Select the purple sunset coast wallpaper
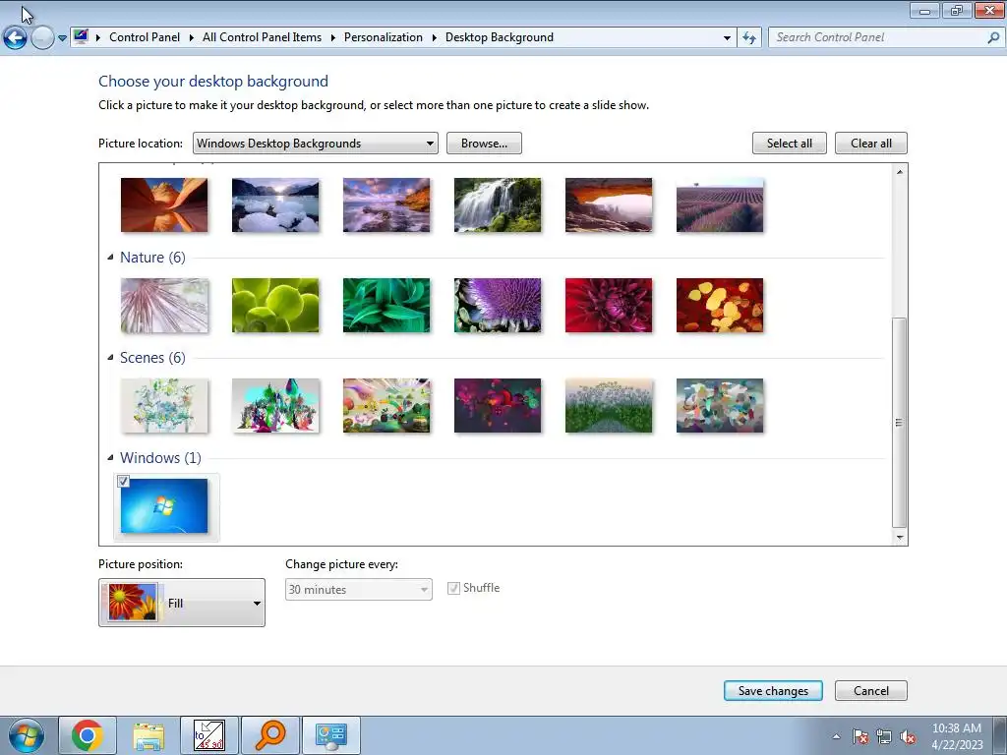The width and height of the screenshot is (1007, 755). 386,204
